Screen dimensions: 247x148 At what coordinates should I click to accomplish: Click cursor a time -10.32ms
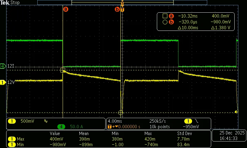[x=188, y=16]
